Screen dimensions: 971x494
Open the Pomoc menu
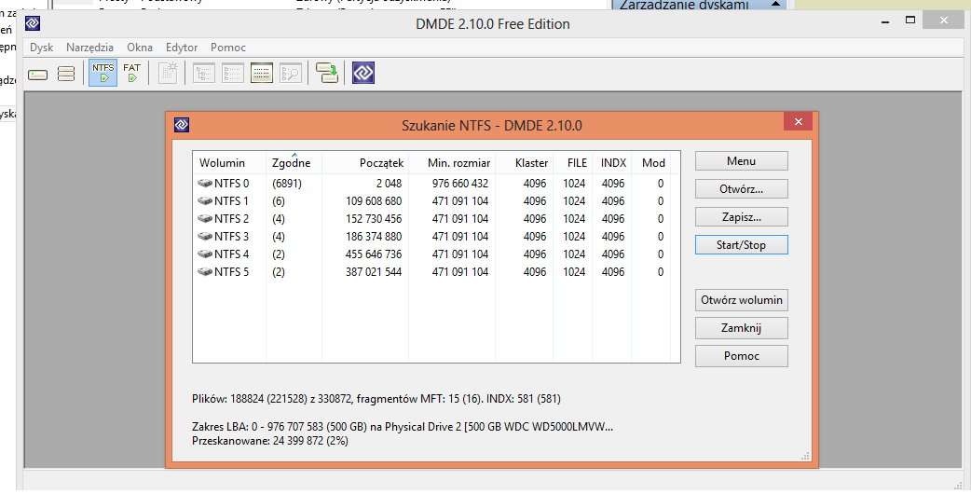click(228, 48)
